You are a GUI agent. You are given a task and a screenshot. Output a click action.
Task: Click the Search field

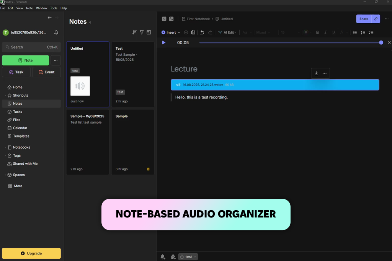coord(31,47)
